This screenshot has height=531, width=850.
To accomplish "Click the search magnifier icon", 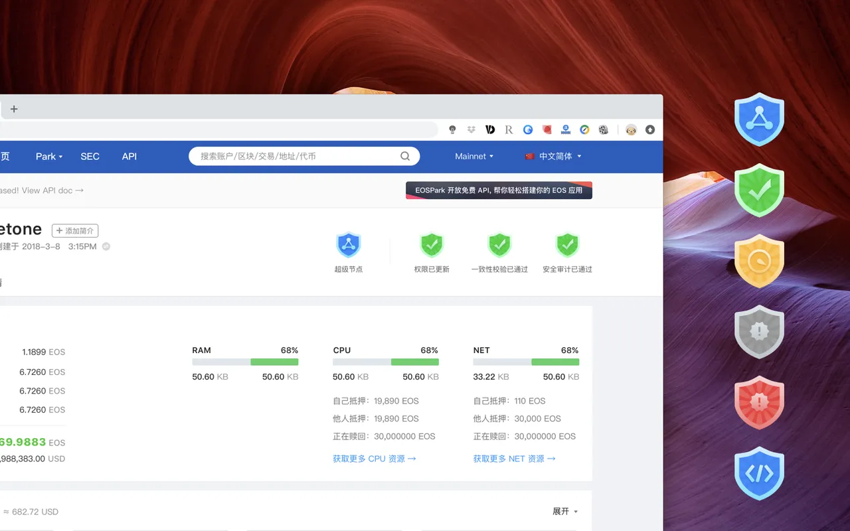I will coord(405,157).
